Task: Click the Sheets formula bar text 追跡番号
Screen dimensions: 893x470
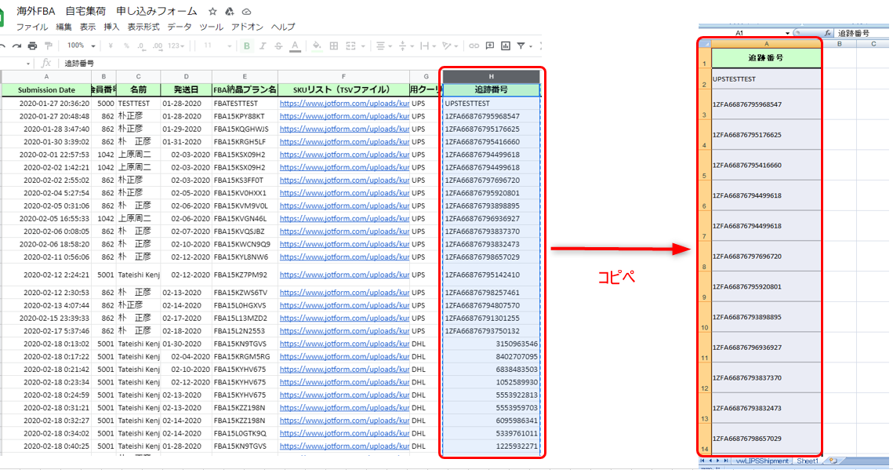Action: coord(79,64)
